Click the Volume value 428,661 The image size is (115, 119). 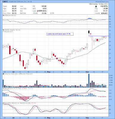pos(104,13)
